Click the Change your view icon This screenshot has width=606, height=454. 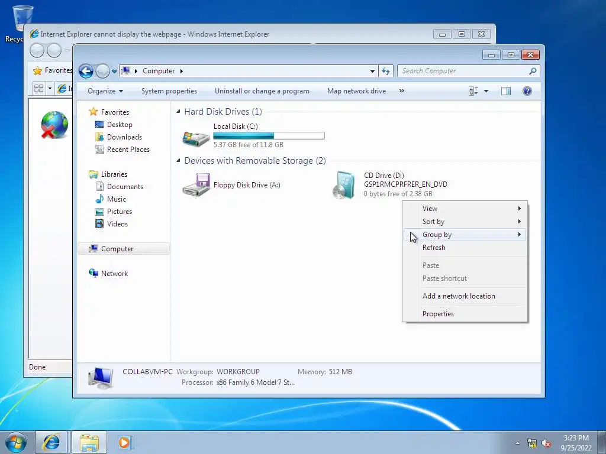(x=473, y=91)
